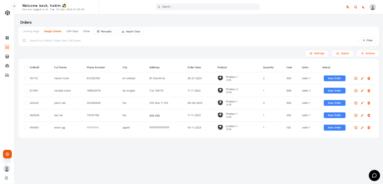The image size is (383, 184).
Task: Open the notifications bell
Action: point(356,7)
